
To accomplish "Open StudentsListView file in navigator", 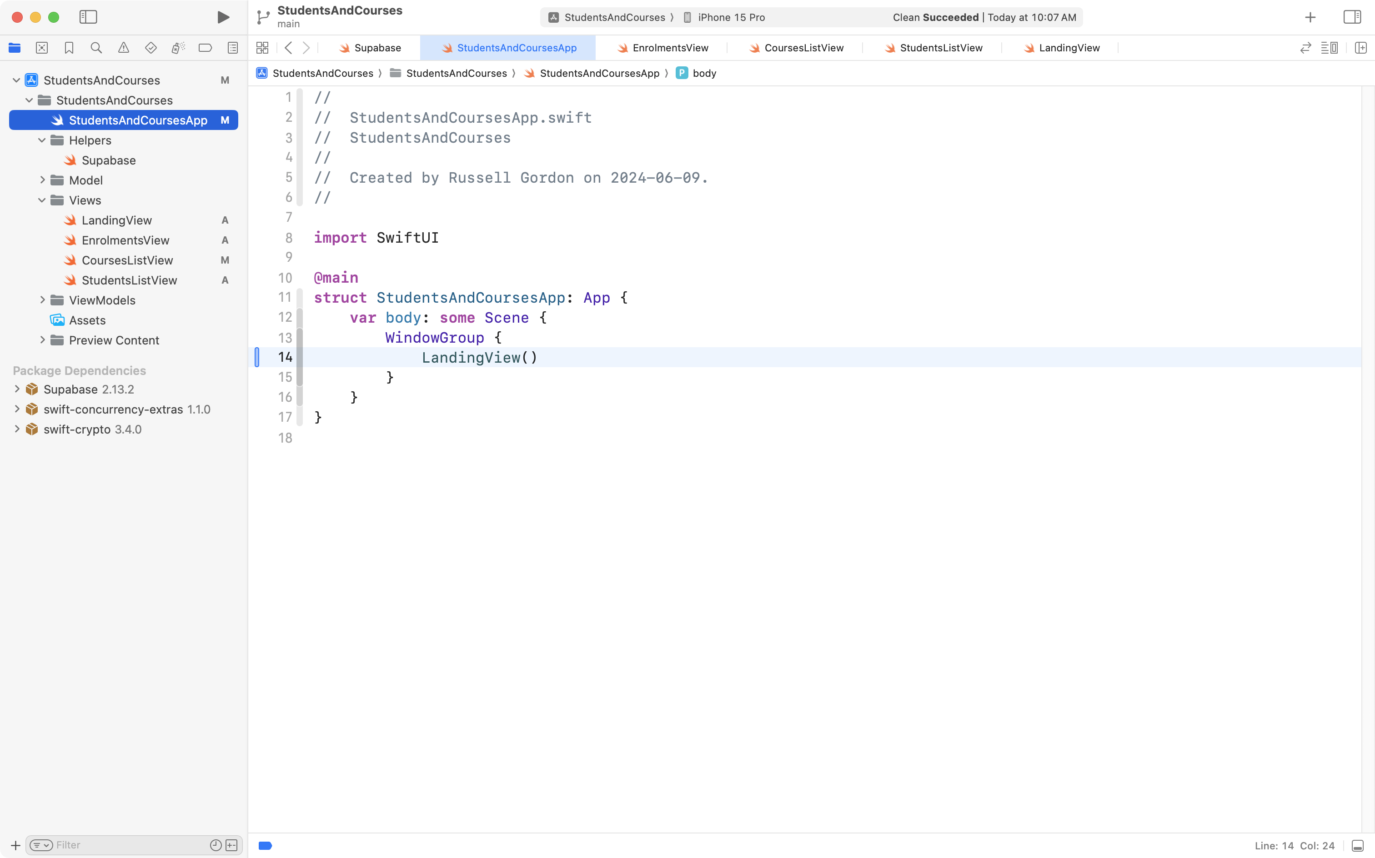I will pos(130,280).
